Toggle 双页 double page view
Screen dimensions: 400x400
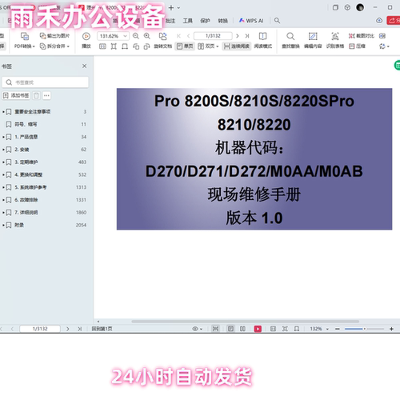(206, 46)
